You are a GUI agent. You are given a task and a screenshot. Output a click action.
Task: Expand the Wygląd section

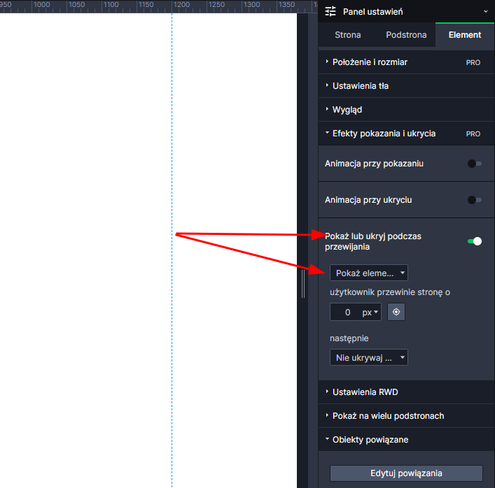tap(347, 110)
